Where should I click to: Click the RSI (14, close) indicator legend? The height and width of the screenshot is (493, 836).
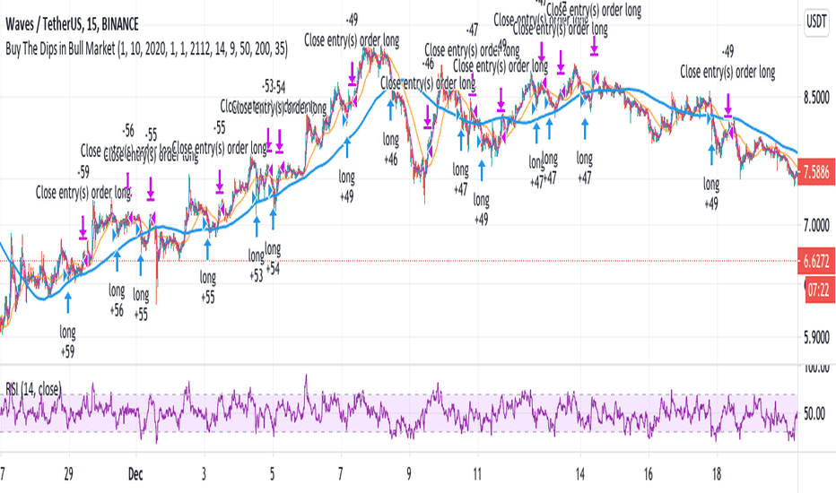pos(33,389)
